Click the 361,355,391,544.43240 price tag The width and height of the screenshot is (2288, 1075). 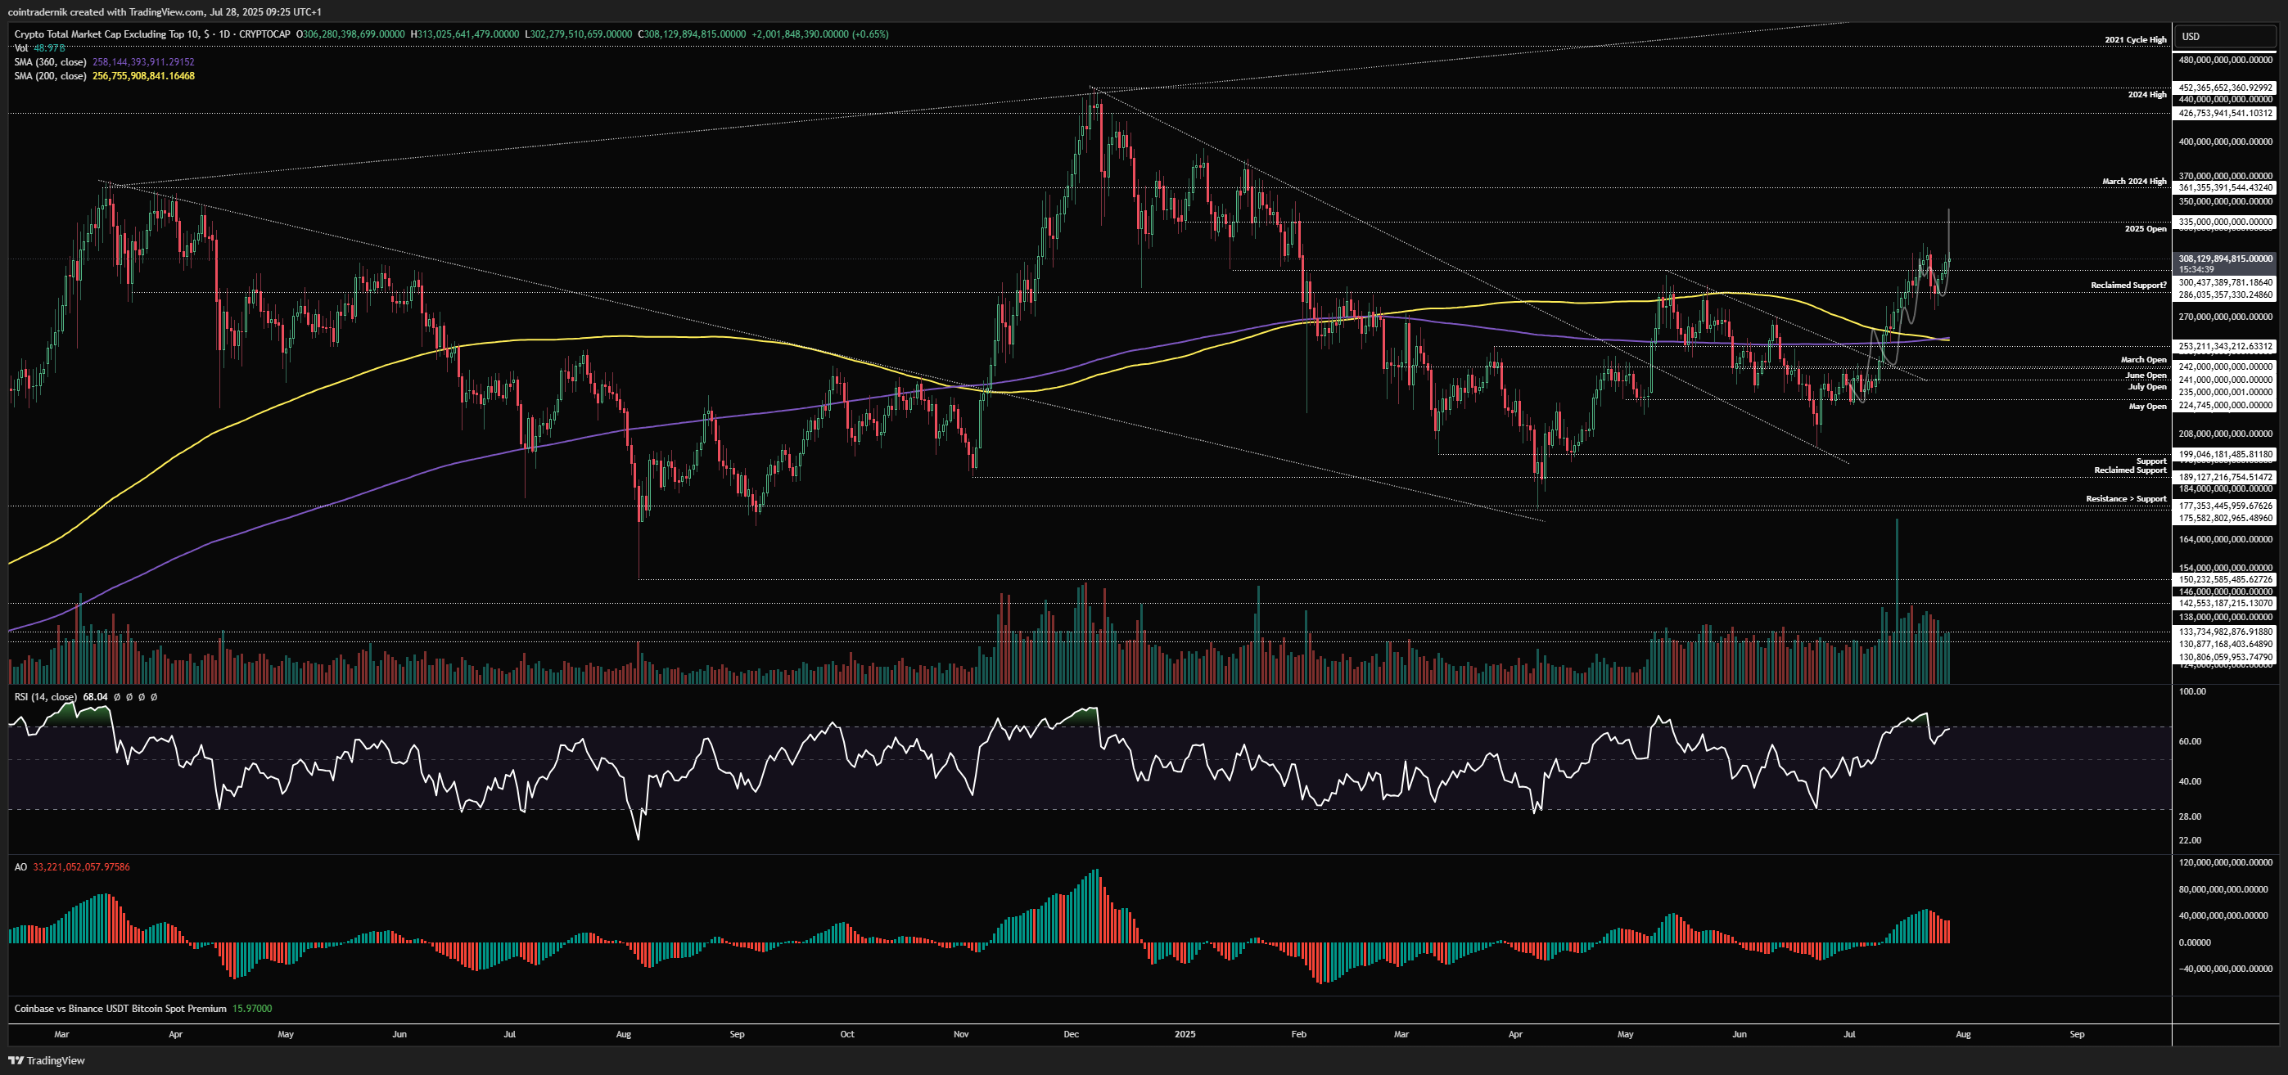pos(2226,187)
